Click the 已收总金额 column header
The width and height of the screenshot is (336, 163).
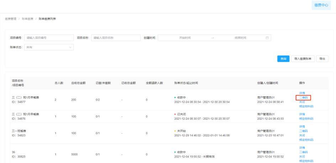point(128,83)
